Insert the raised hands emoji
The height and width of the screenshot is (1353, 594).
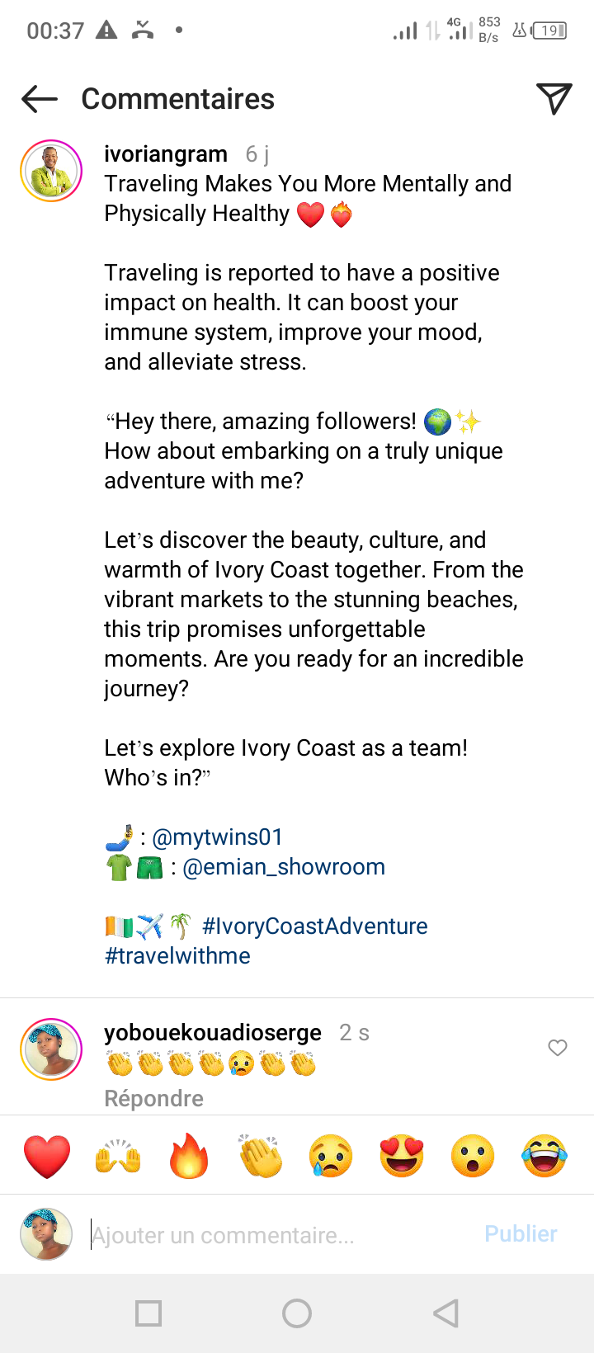118,1156
